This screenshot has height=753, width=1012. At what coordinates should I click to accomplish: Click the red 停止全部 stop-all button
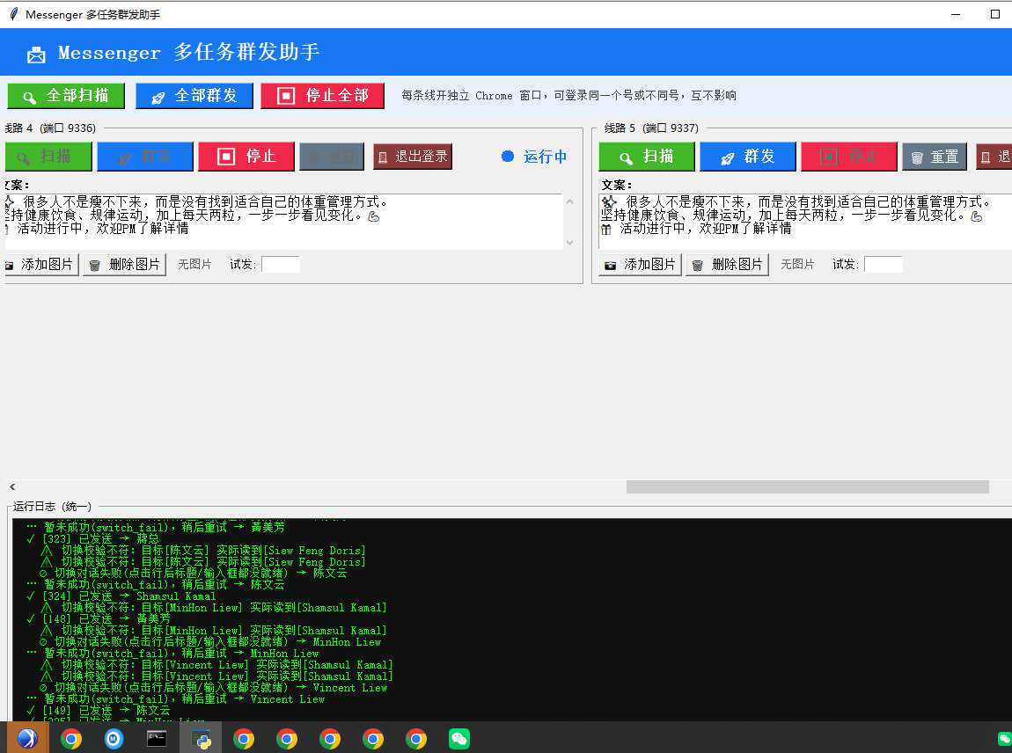[322, 96]
